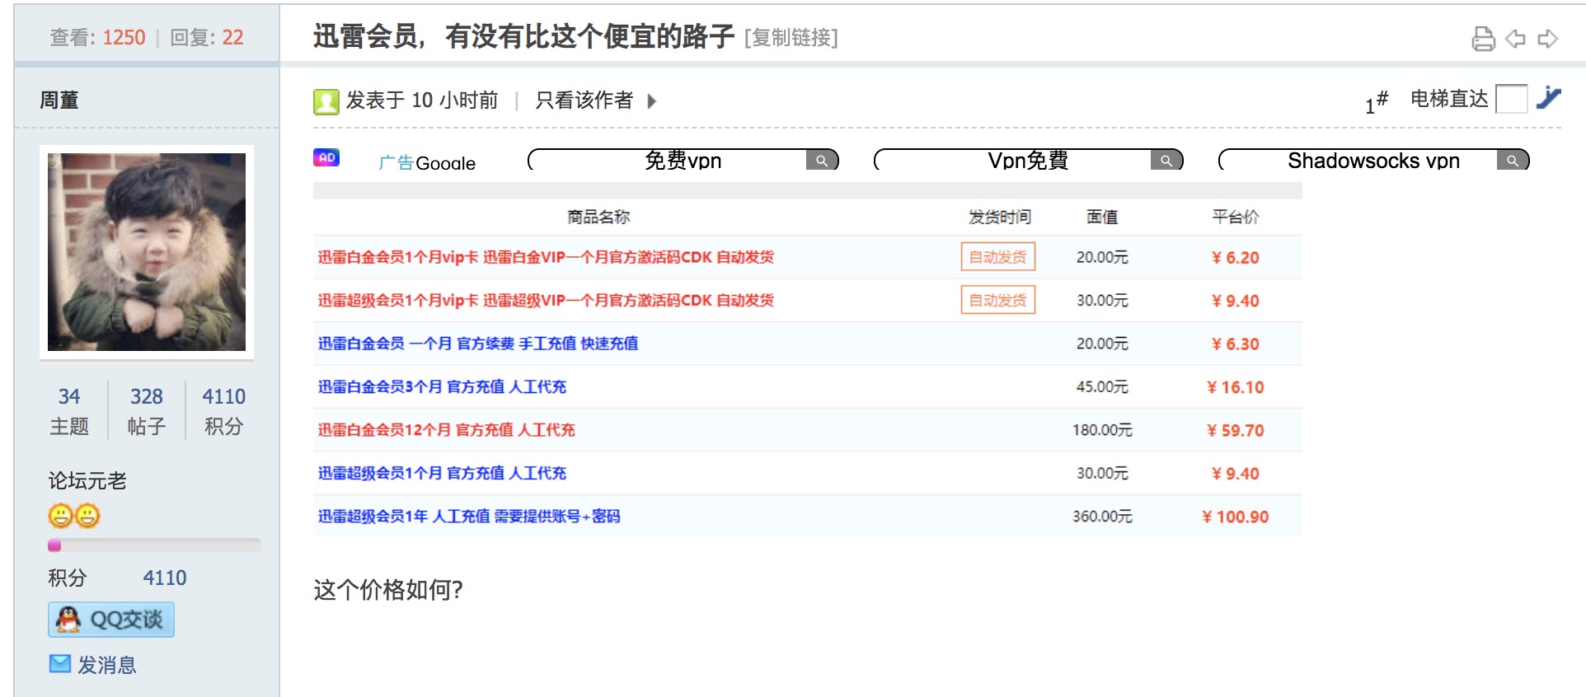Click the 免费vpn ad search link
This screenshot has width=1586, height=697.
coord(683,160)
